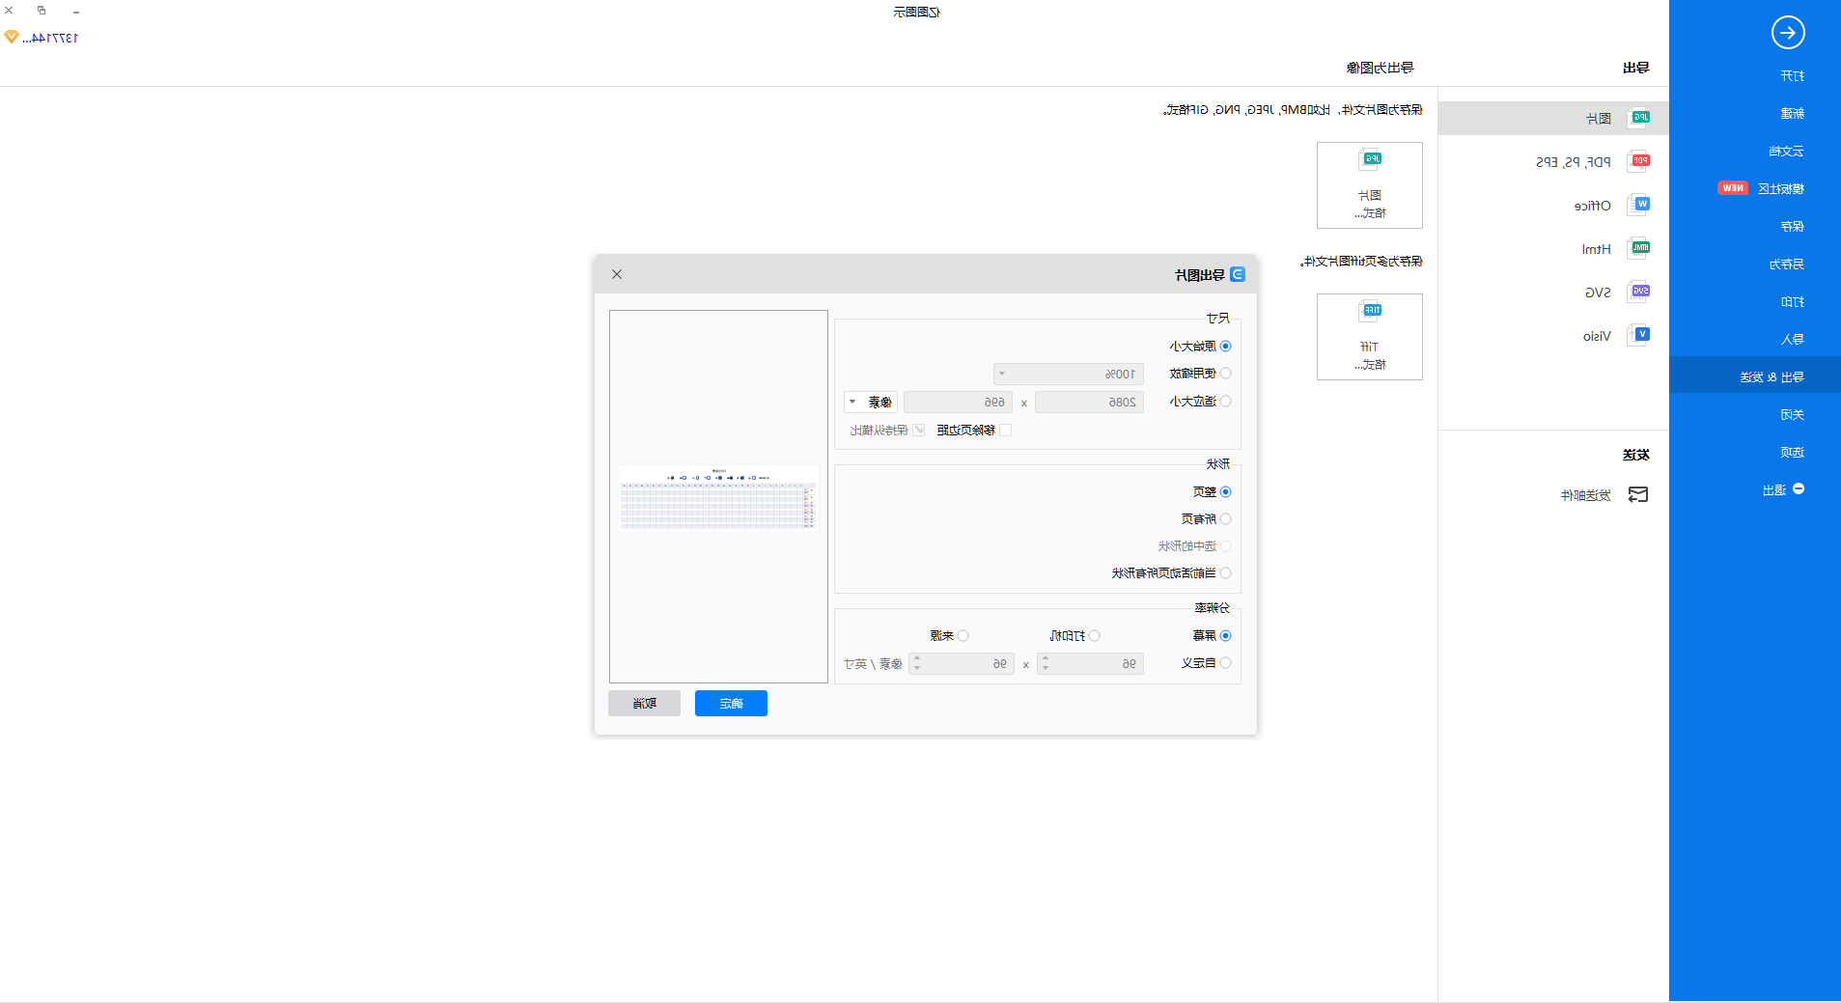Click the width field showing 2080
This screenshot has width=1841, height=1003.
(x=1089, y=402)
